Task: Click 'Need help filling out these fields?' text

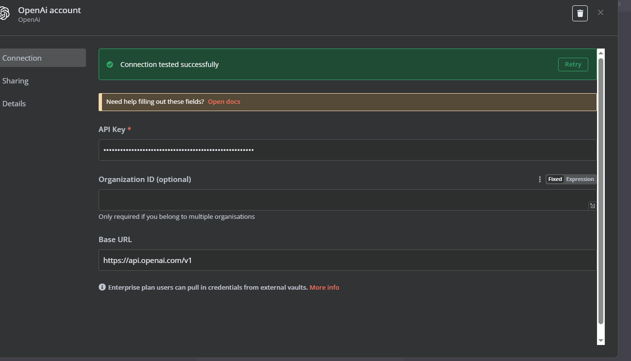Action: tap(155, 102)
